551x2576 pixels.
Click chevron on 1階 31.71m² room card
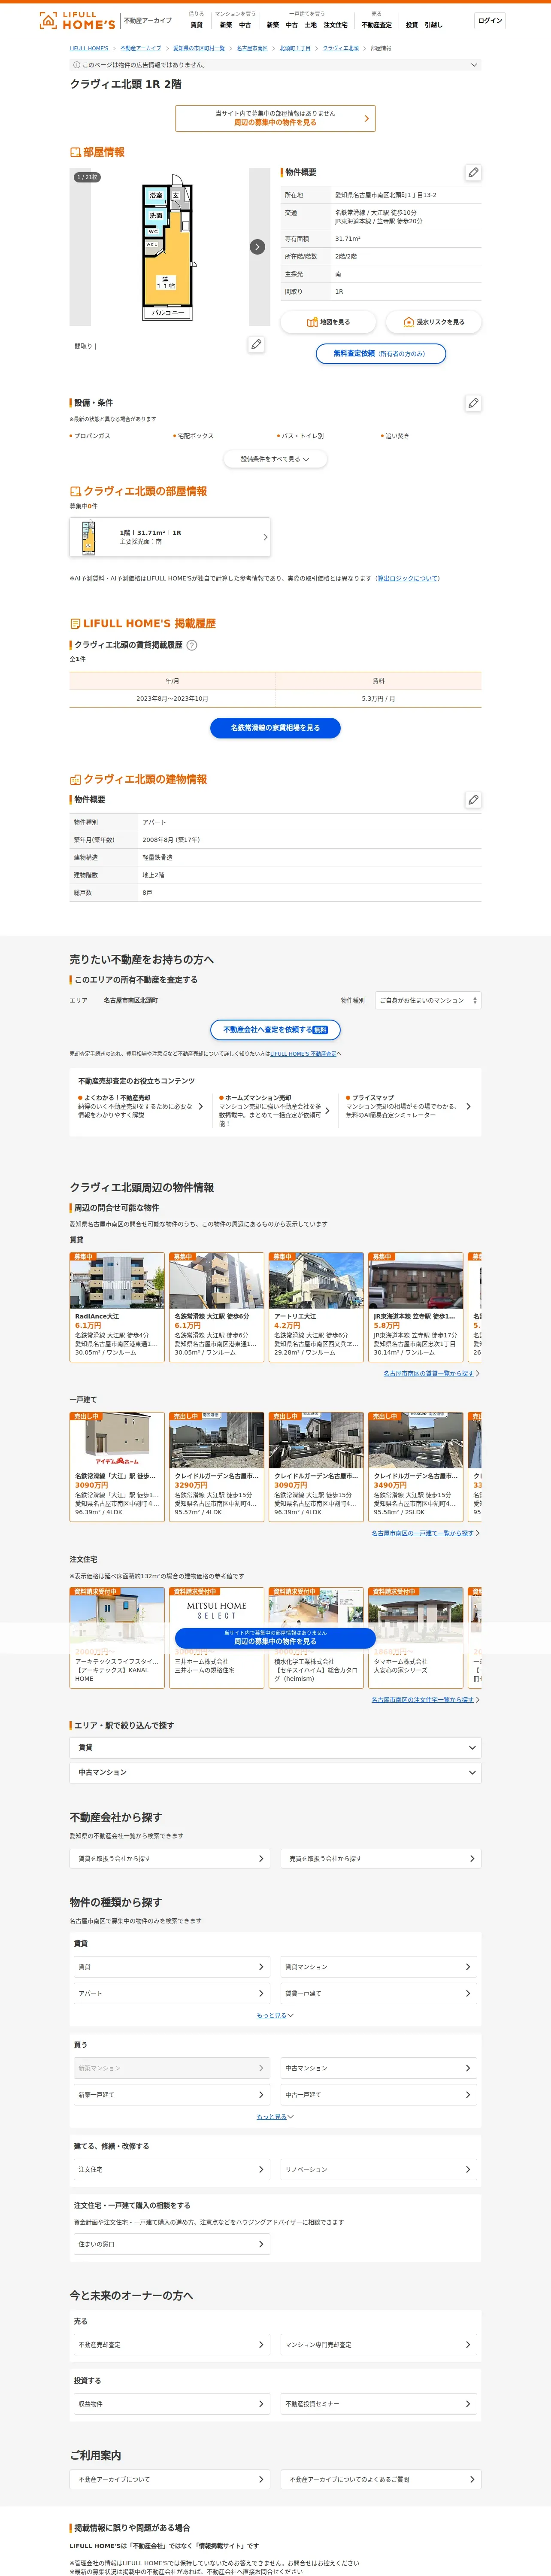(x=265, y=537)
